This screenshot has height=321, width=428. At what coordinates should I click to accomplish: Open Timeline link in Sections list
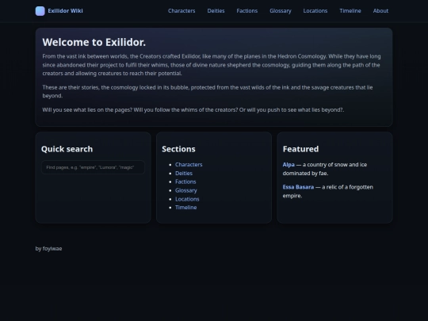click(186, 208)
